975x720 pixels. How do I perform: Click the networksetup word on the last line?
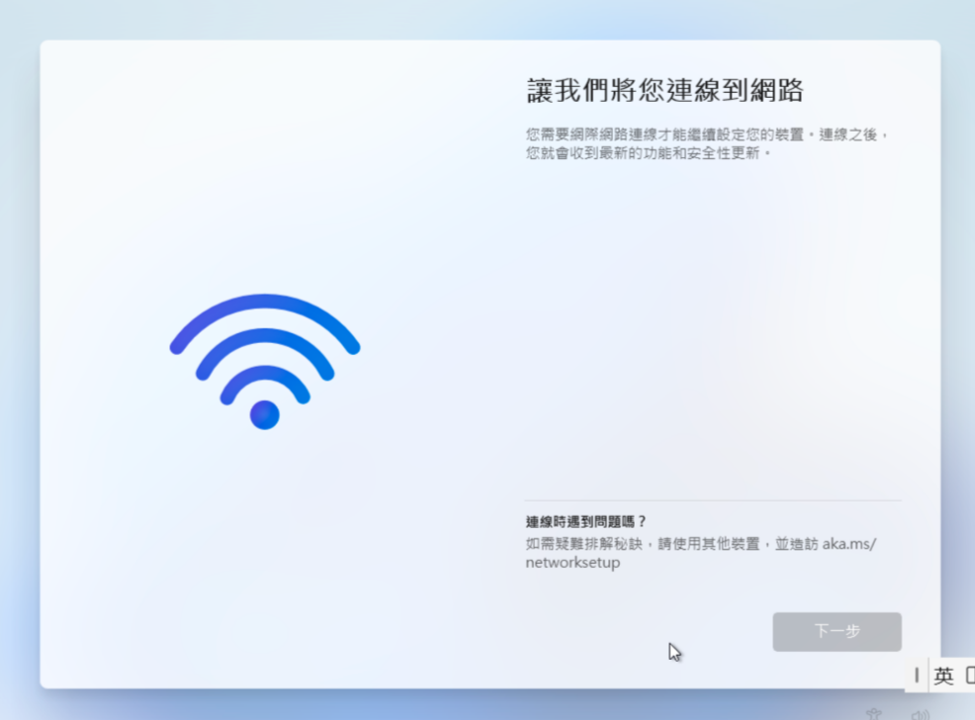tap(573, 563)
